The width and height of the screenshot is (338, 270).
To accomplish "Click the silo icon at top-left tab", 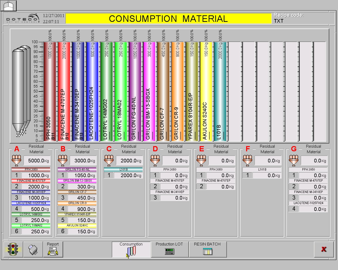I will (8, 6).
